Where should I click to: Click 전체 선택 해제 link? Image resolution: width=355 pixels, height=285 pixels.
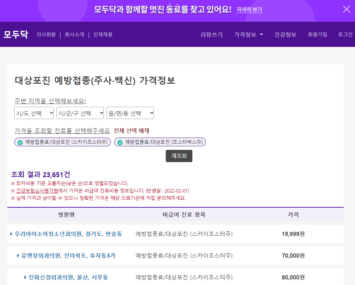131,131
